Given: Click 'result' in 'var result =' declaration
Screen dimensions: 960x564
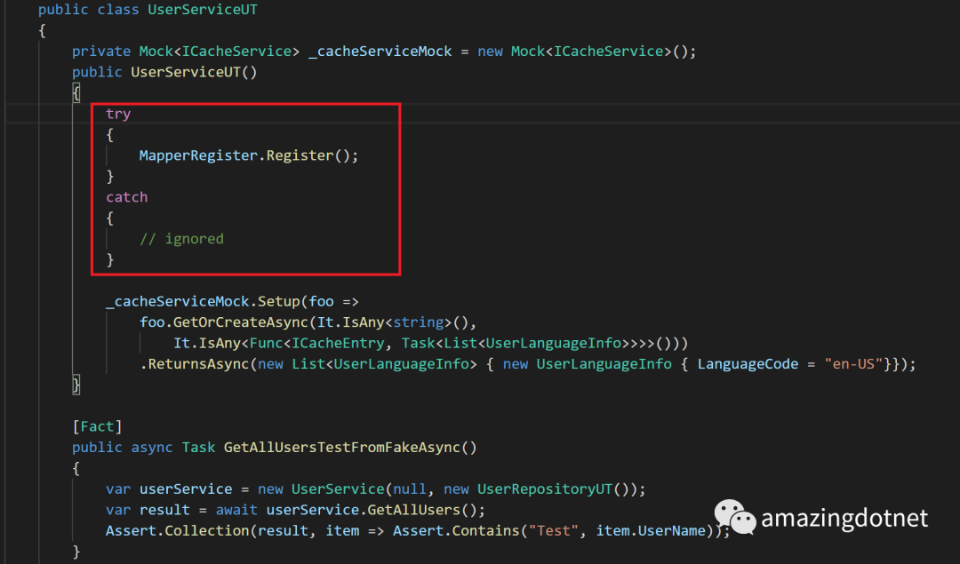Looking at the screenshot, I should click(164, 510).
